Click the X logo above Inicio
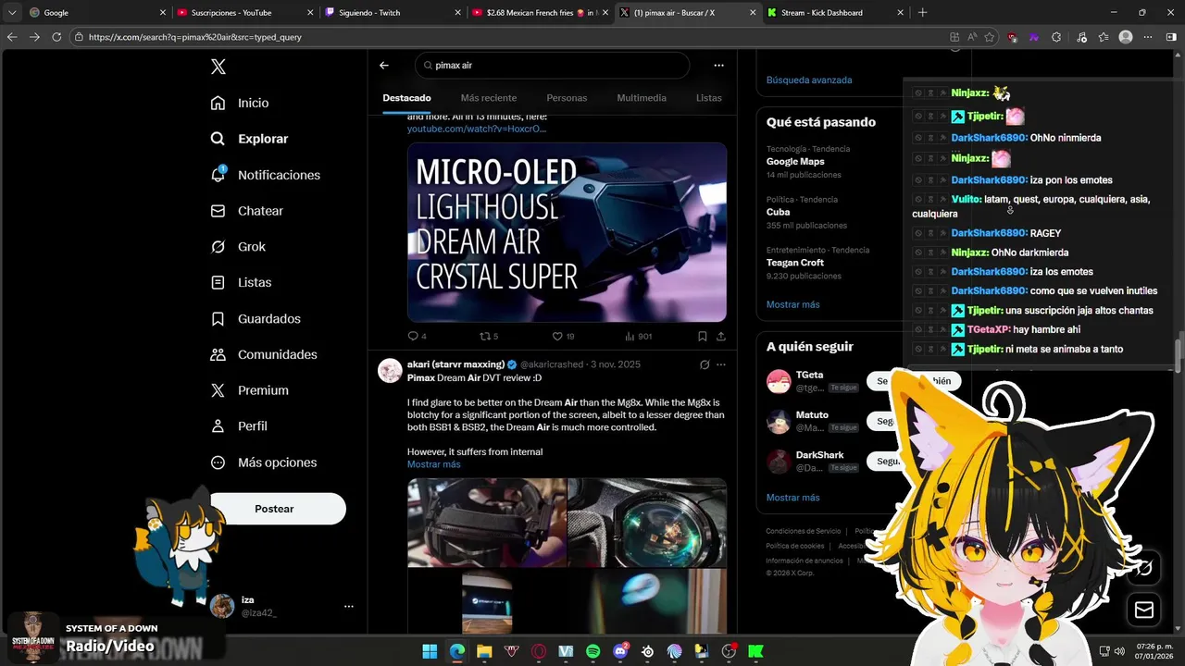The image size is (1185, 666). [x=218, y=67]
